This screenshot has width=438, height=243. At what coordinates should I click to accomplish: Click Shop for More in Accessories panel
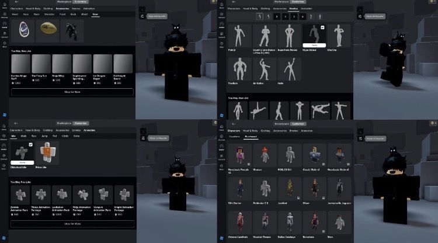tap(72, 92)
